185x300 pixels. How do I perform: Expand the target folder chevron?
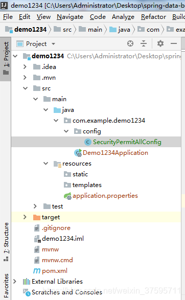pyautogui.click(x=25, y=217)
